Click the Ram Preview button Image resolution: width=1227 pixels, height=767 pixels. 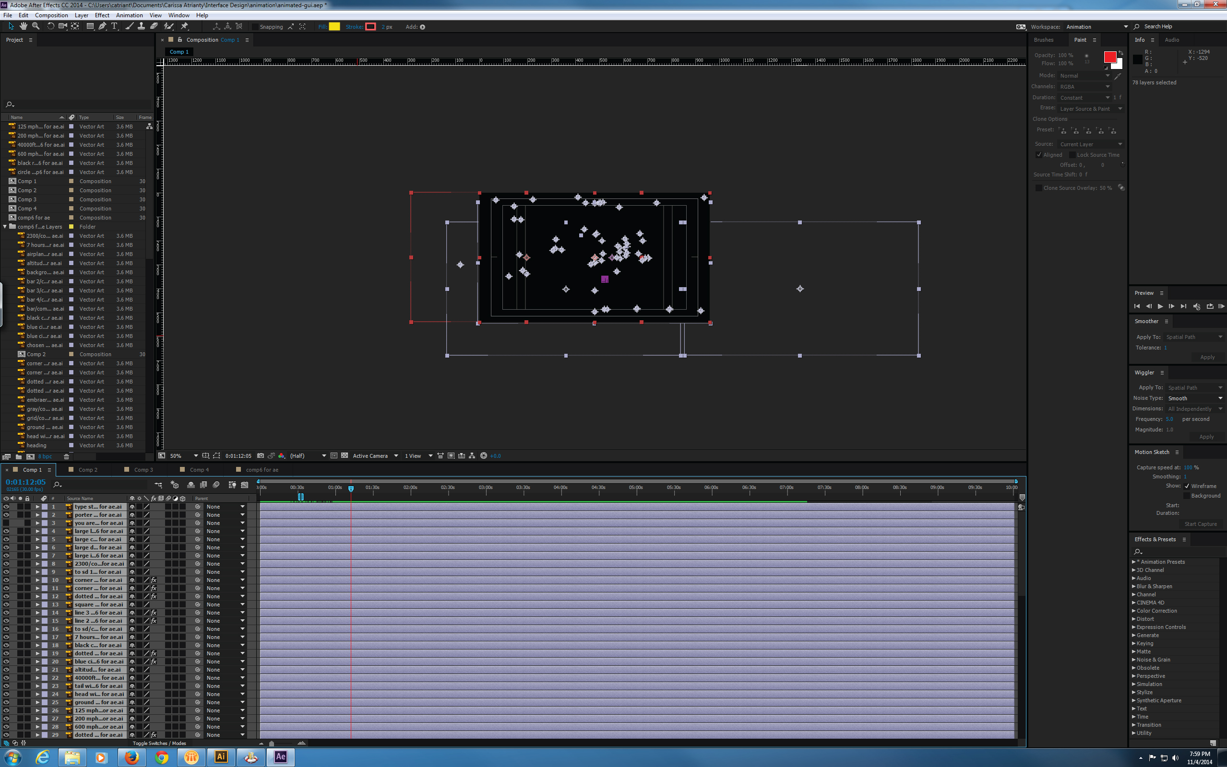pyautogui.click(x=1221, y=307)
